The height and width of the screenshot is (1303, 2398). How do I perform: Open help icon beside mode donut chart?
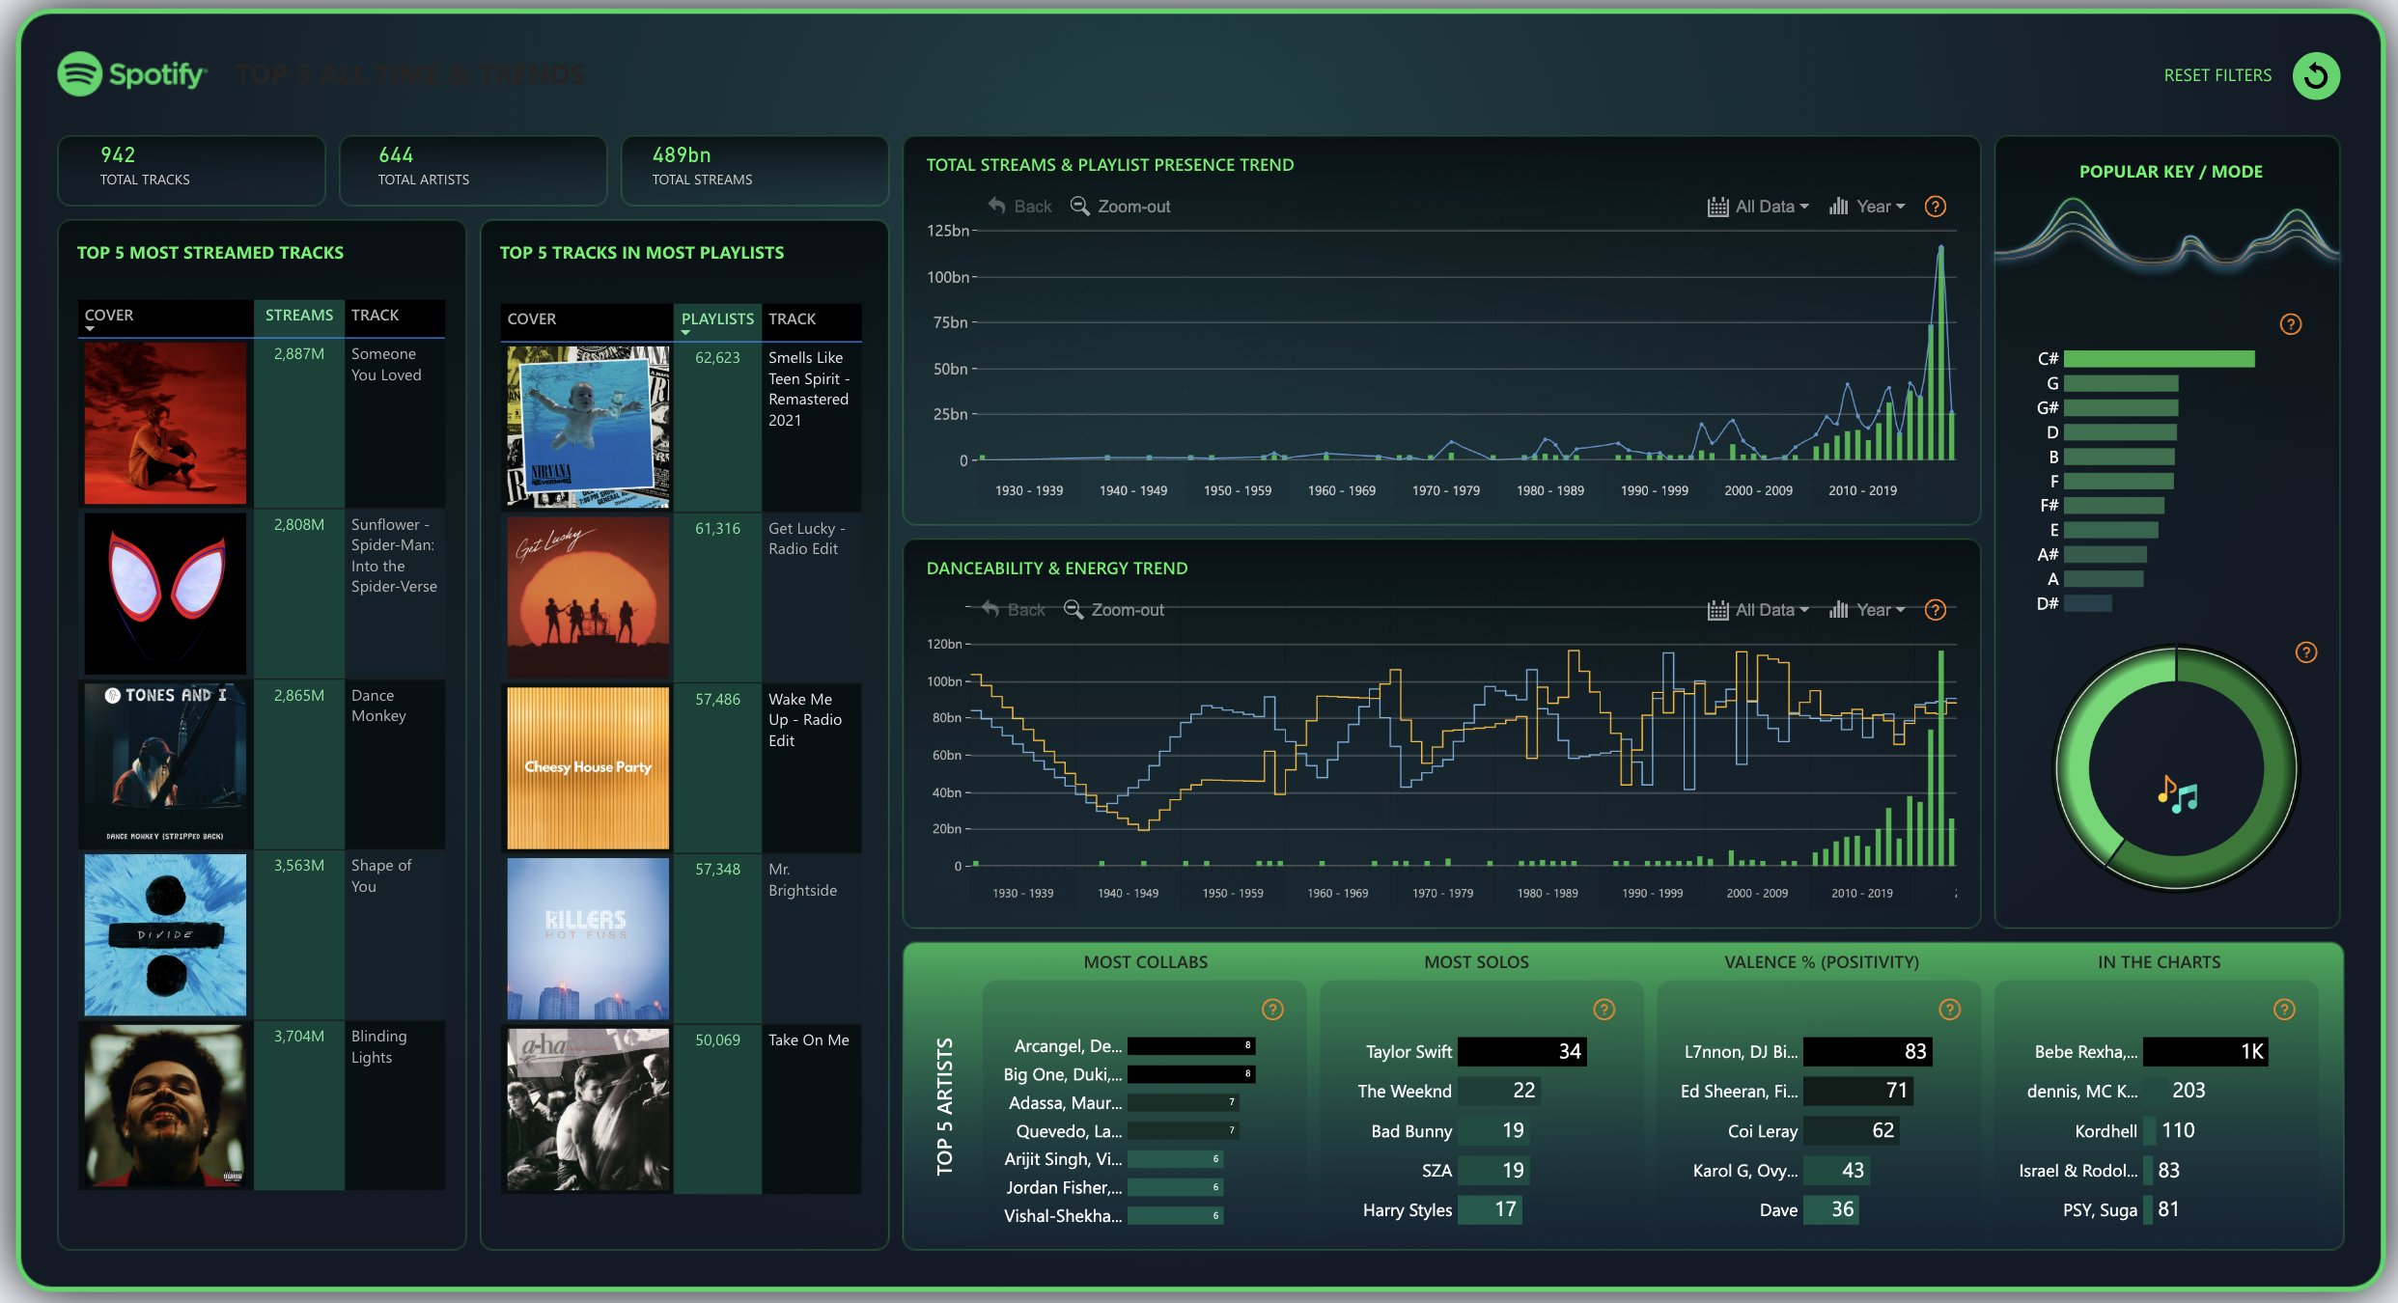2306,652
